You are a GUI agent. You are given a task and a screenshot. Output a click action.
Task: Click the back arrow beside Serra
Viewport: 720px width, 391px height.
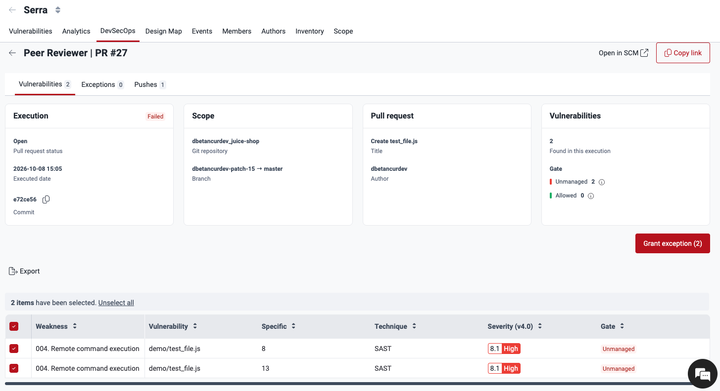click(12, 10)
